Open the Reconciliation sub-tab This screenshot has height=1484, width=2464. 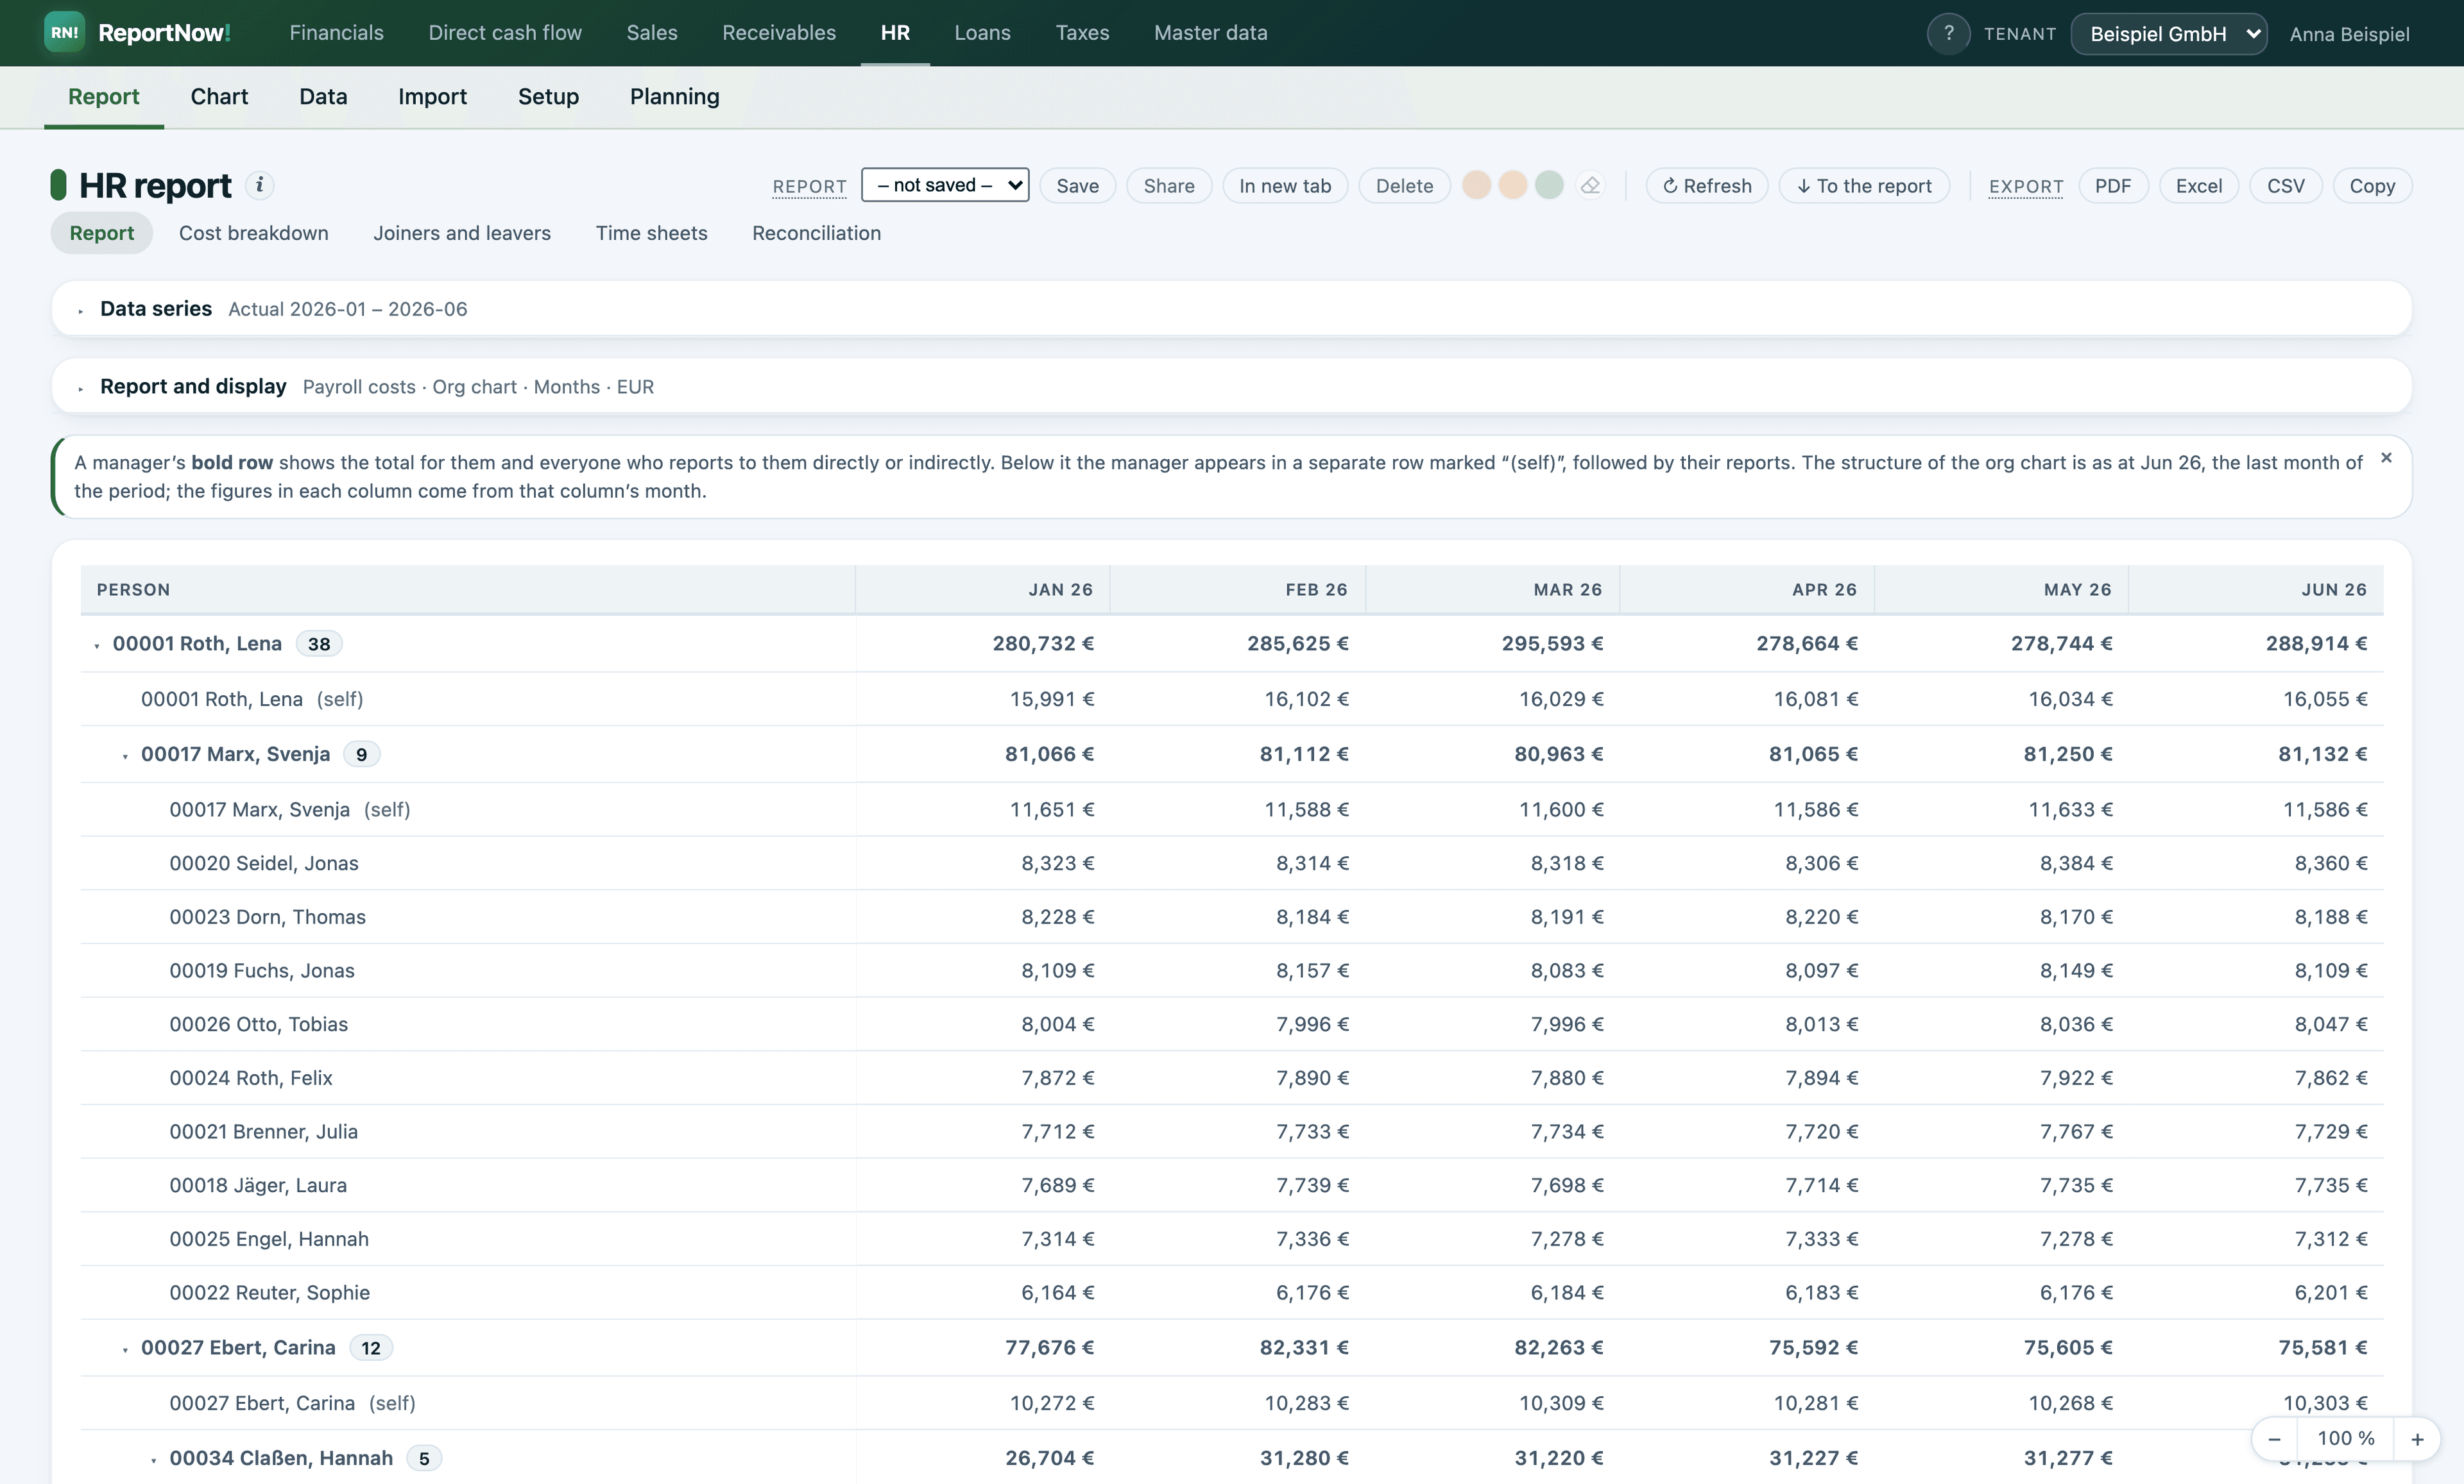[x=816, y=233]
